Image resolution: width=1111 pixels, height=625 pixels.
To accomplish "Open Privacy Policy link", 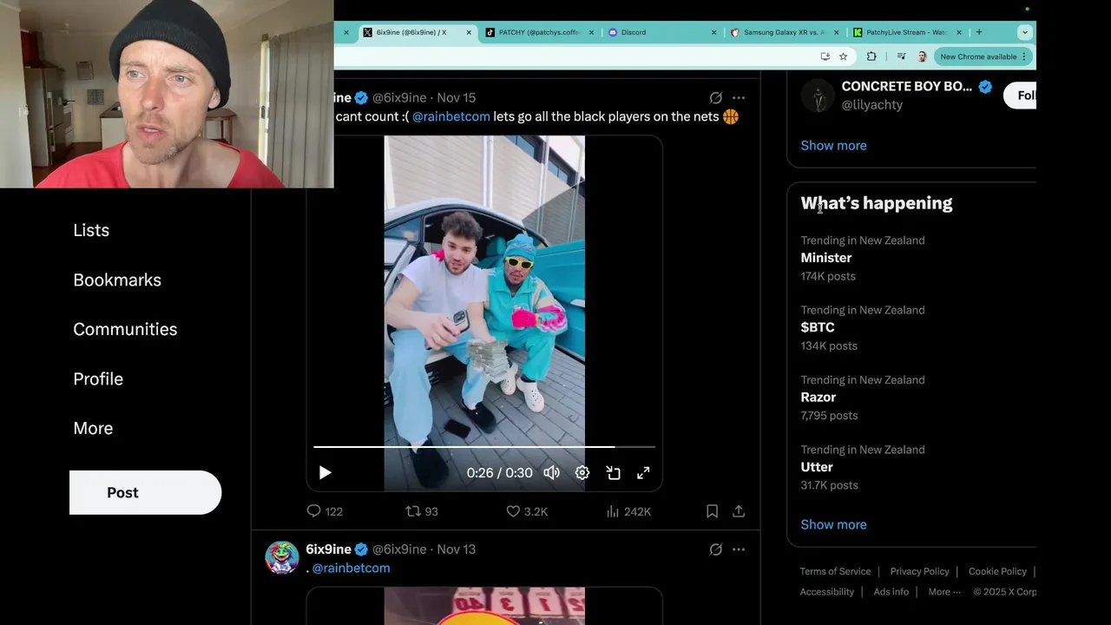I will (x=919, y=571).
